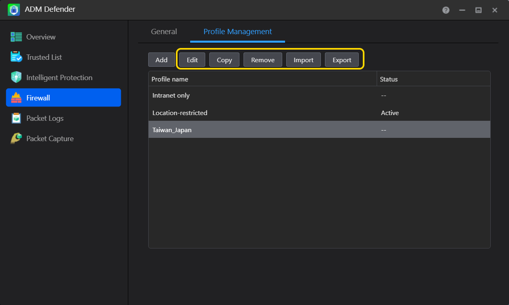Click the Packet Capture icon

coord(16,139)
